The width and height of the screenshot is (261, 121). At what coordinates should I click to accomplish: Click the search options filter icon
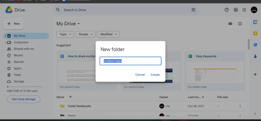click(x=193, y=10)
